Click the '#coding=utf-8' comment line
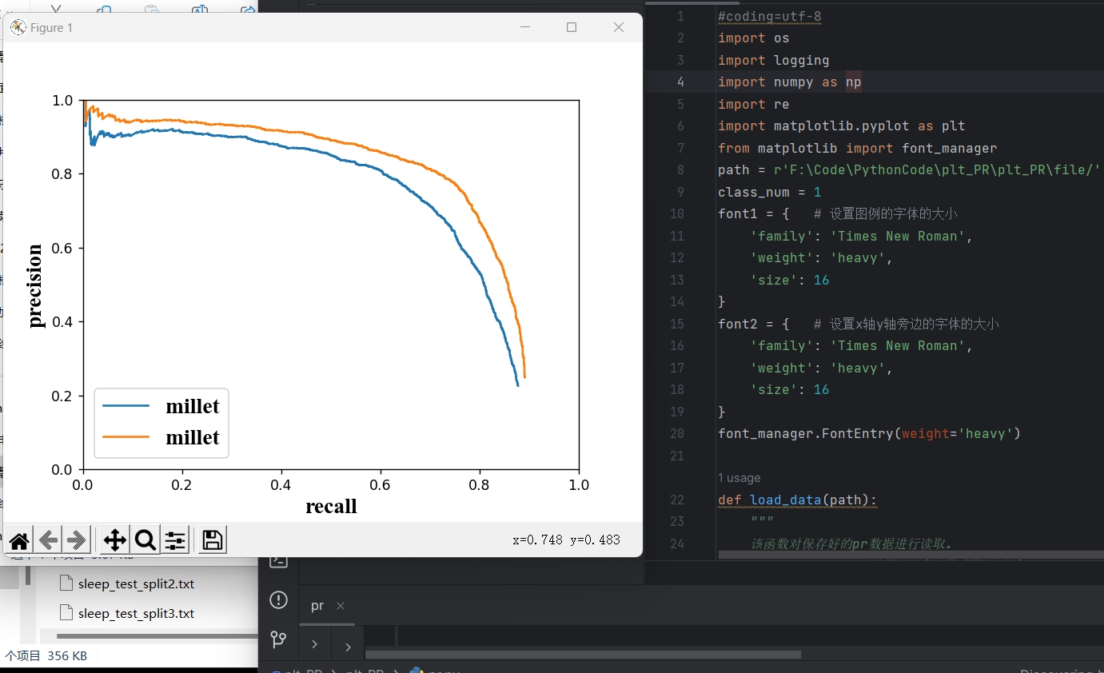Screen dimensions: 1104x673 click(x=769, y=16)
